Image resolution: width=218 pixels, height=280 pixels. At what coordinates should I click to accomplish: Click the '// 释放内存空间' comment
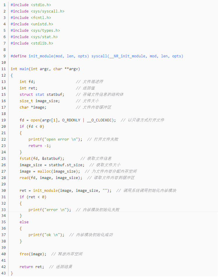[67, 254]
